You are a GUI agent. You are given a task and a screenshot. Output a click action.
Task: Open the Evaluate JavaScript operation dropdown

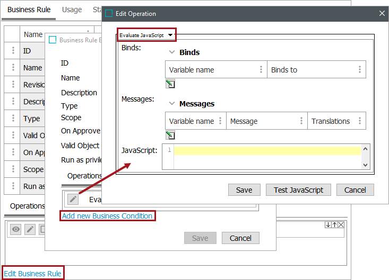pos(146,35)
